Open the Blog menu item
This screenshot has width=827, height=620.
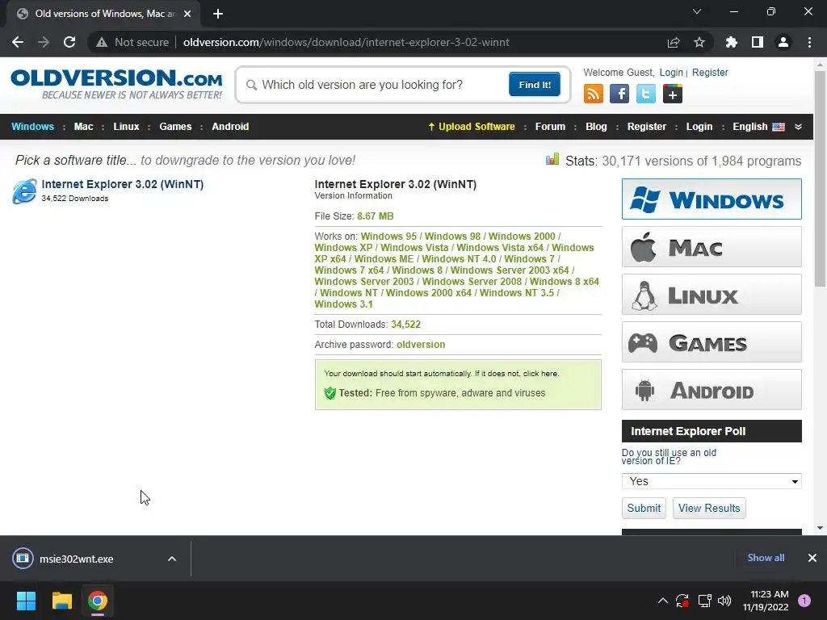point(596,127)
